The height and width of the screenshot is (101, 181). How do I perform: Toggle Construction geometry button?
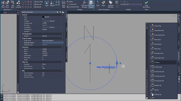pyautogui.click(x=72, y=4)
